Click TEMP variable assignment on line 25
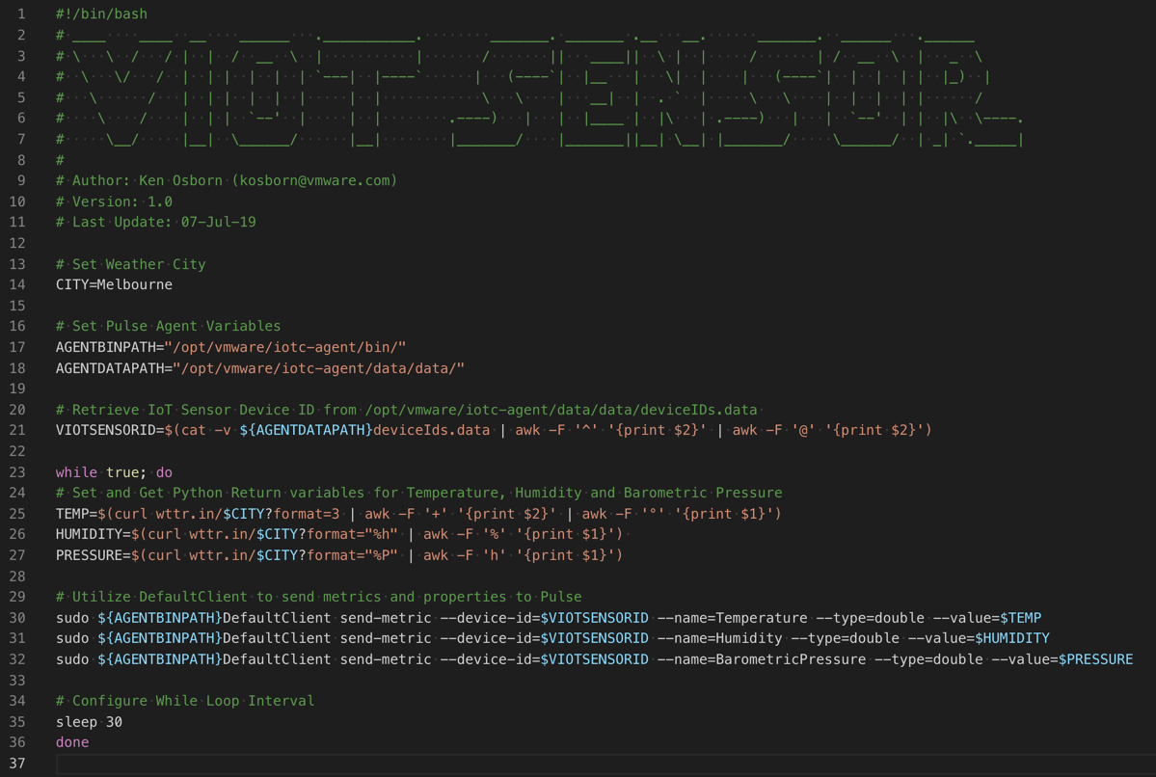 (72, 513)
